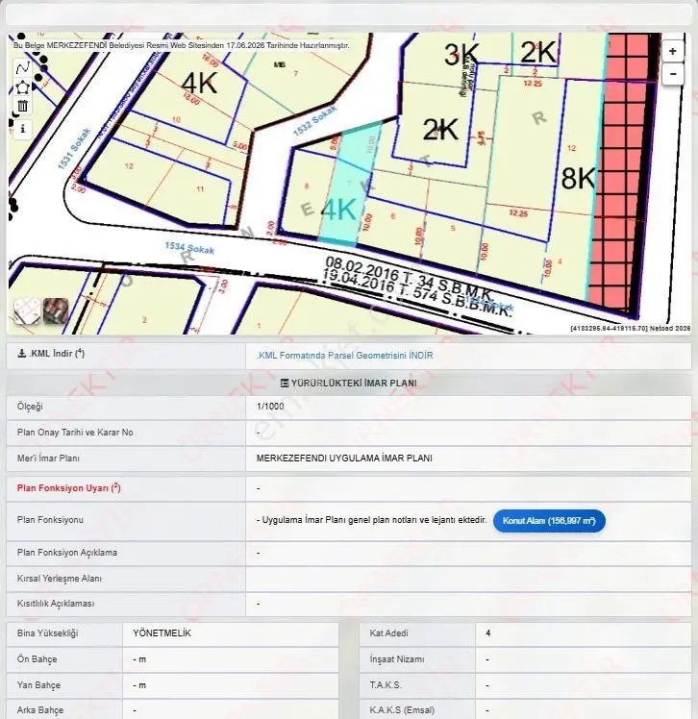698x719 pixels.
Task: Click the '3K' zone label on map
Action: (x=461, y=55)
